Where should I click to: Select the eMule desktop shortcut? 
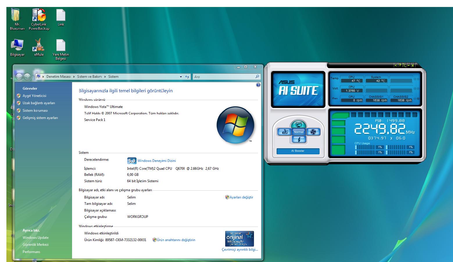pos(39,48)
